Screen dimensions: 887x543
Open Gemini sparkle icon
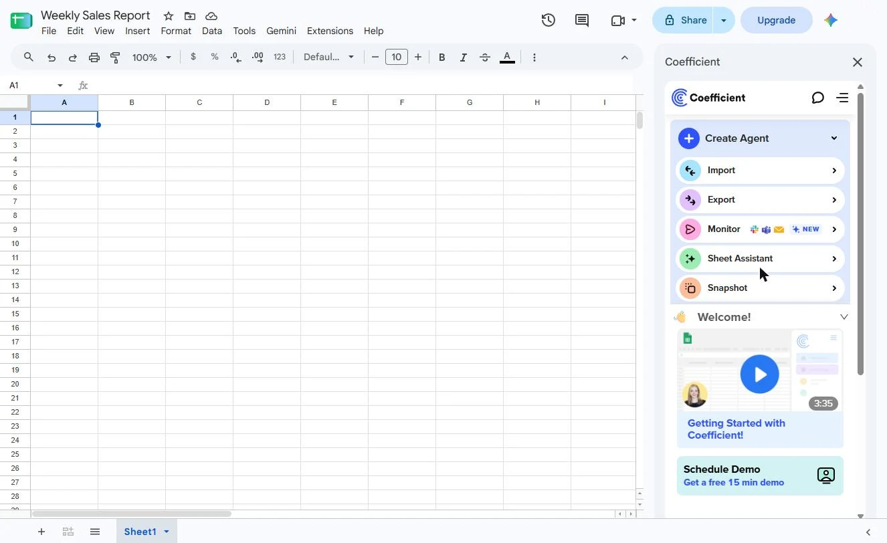(831, 20)
